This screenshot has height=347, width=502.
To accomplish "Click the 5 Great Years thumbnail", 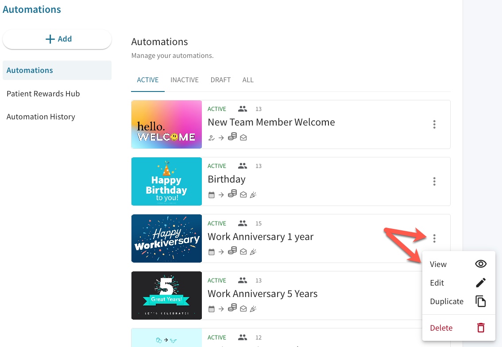I will coord(166,296).
